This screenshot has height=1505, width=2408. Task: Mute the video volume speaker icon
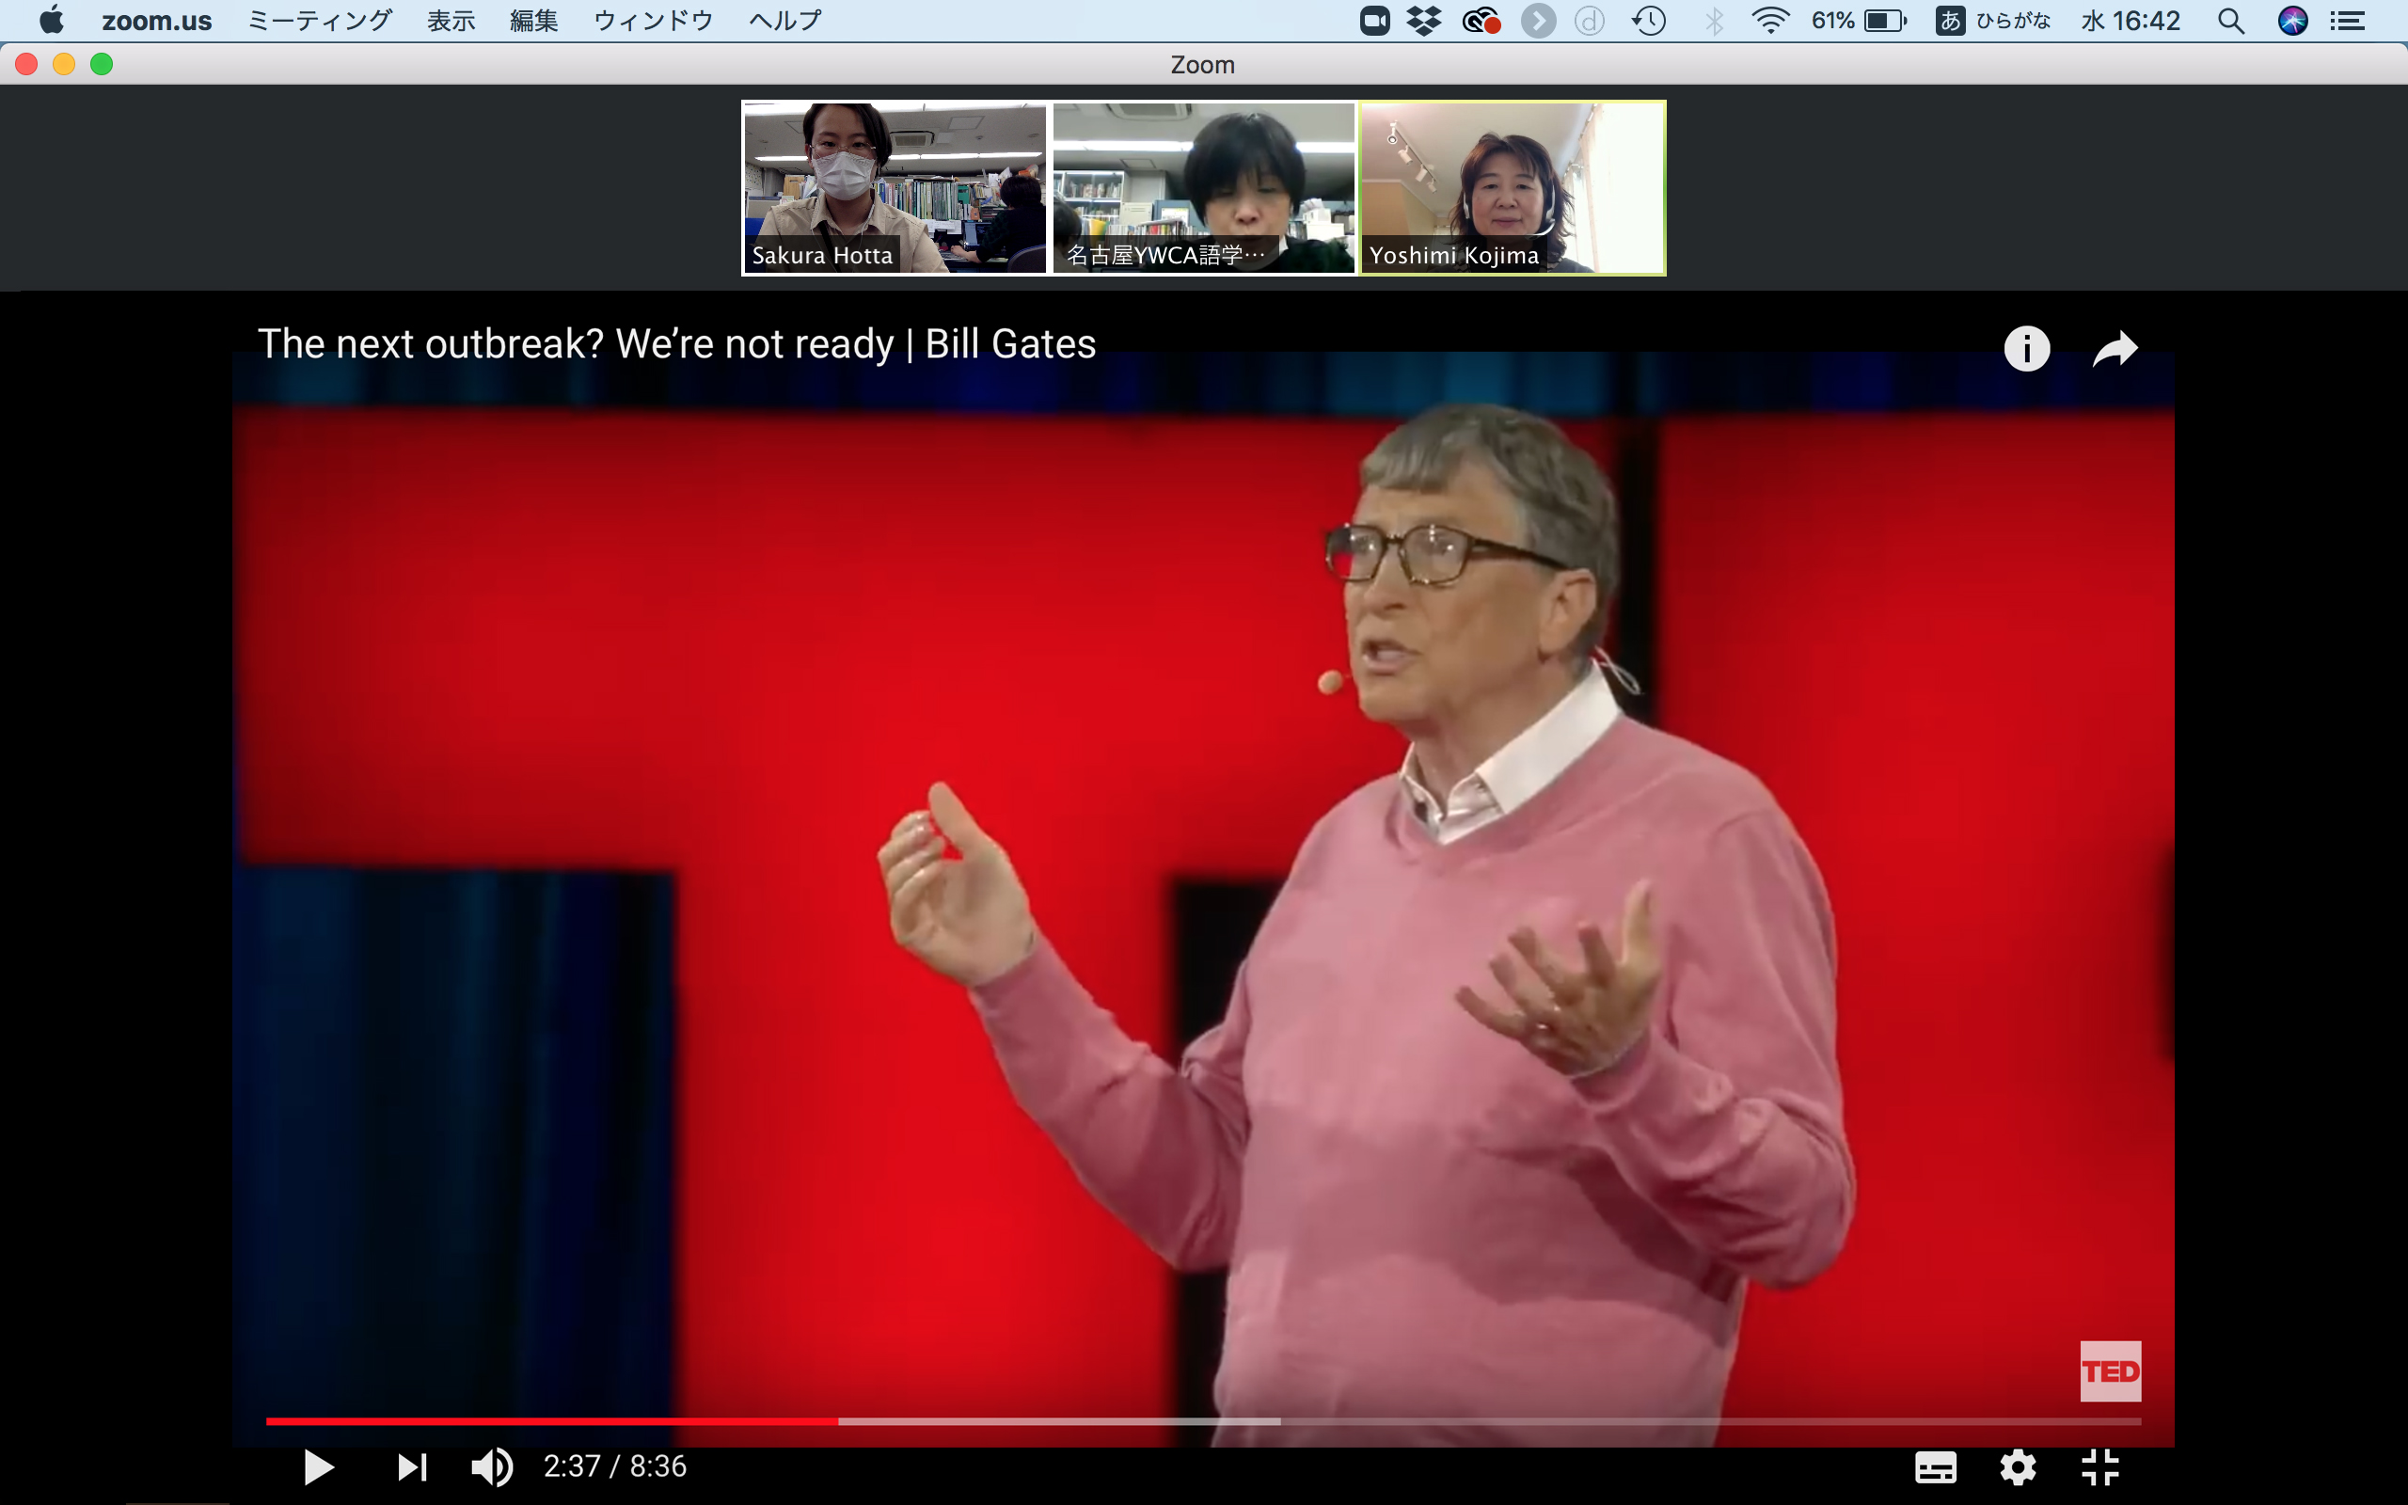coord(492,1467)
